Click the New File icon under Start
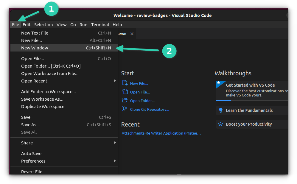The height and width of the screenshot is (184, 297). (x=125, y=83)
